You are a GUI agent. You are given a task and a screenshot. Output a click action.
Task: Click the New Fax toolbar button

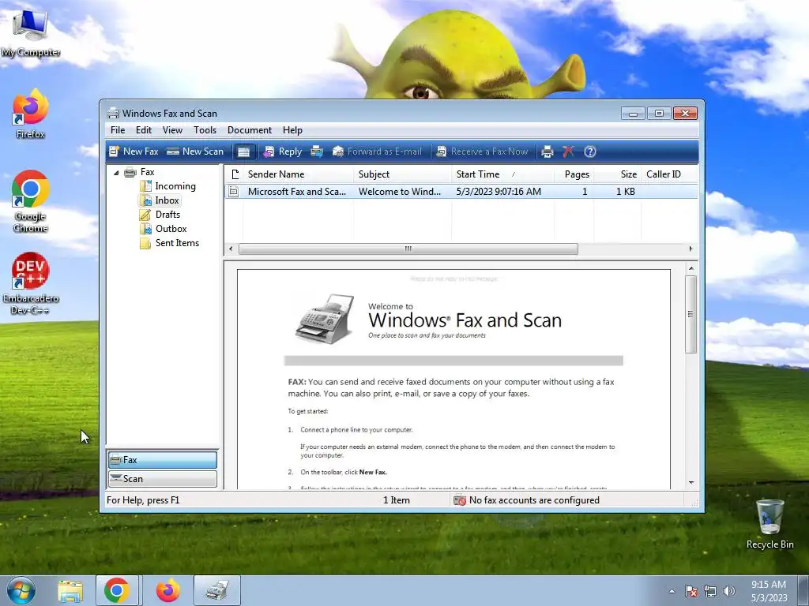(134, 151)
